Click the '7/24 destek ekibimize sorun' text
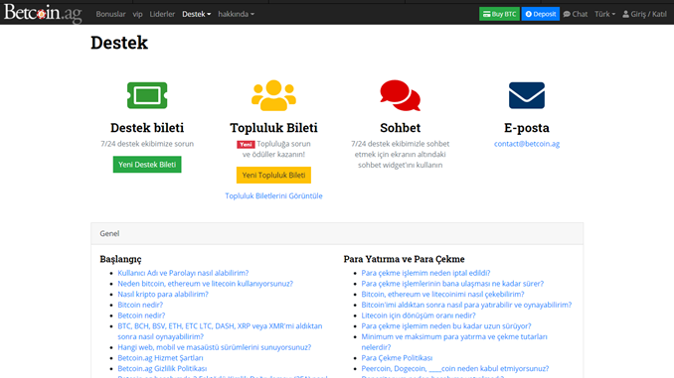Screen dimensions: 674x378 coord(147,144)
